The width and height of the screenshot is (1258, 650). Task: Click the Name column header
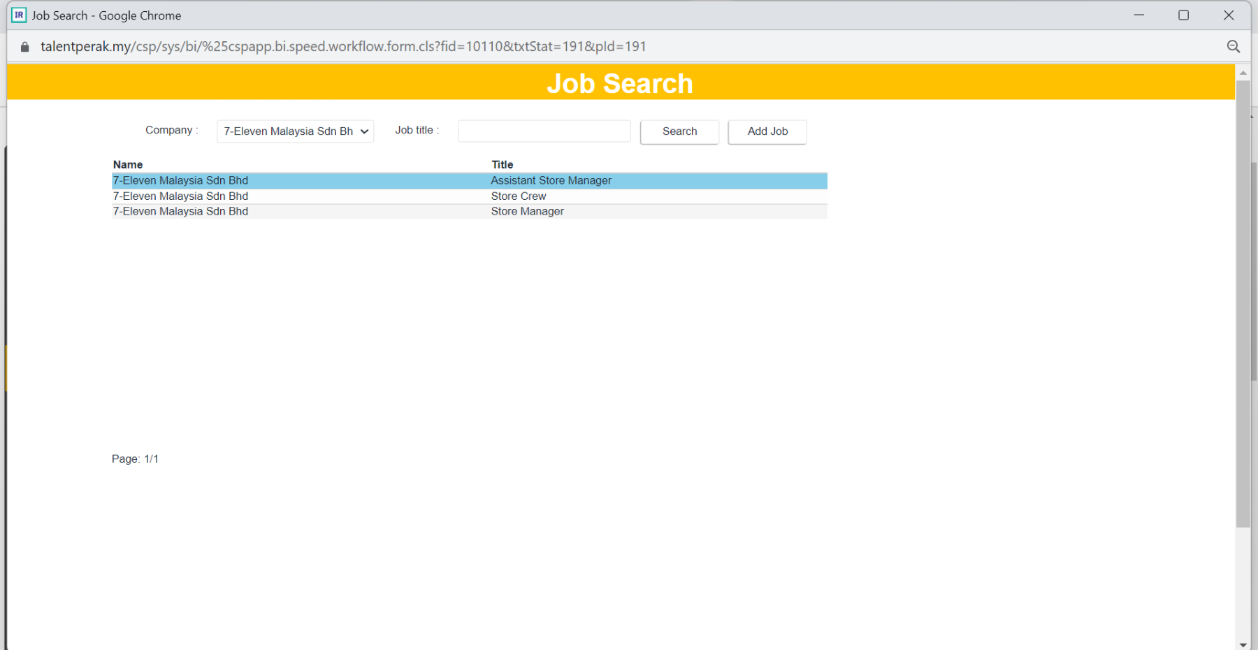(x=128, y=165)
